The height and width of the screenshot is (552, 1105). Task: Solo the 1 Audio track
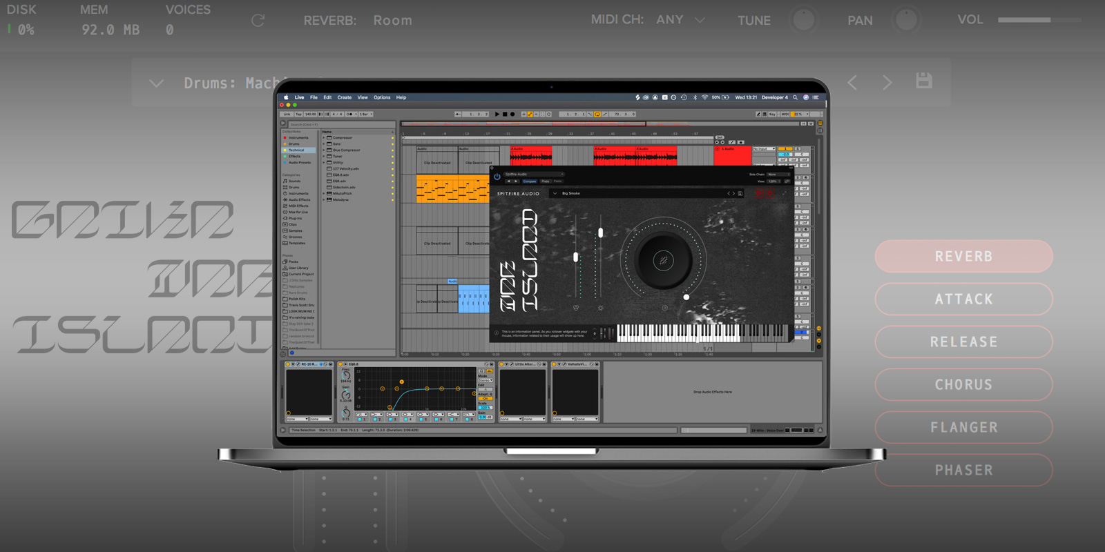tap(798, 149)
